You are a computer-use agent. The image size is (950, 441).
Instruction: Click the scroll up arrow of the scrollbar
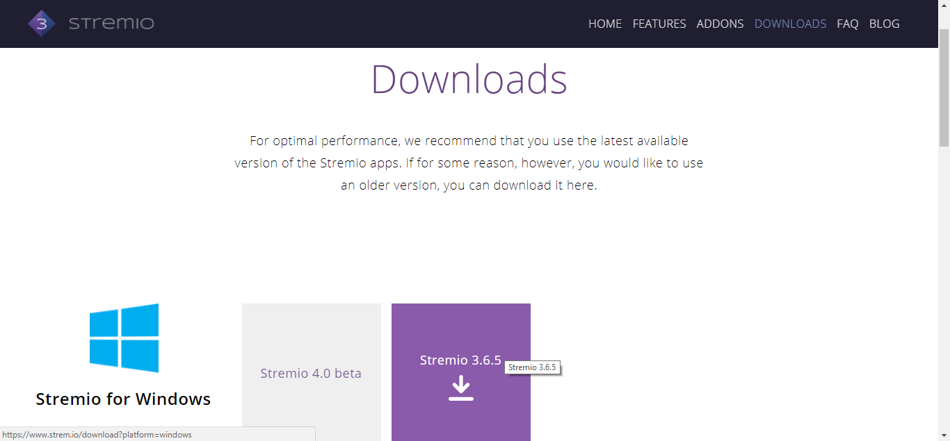click(x=944, y=6)
